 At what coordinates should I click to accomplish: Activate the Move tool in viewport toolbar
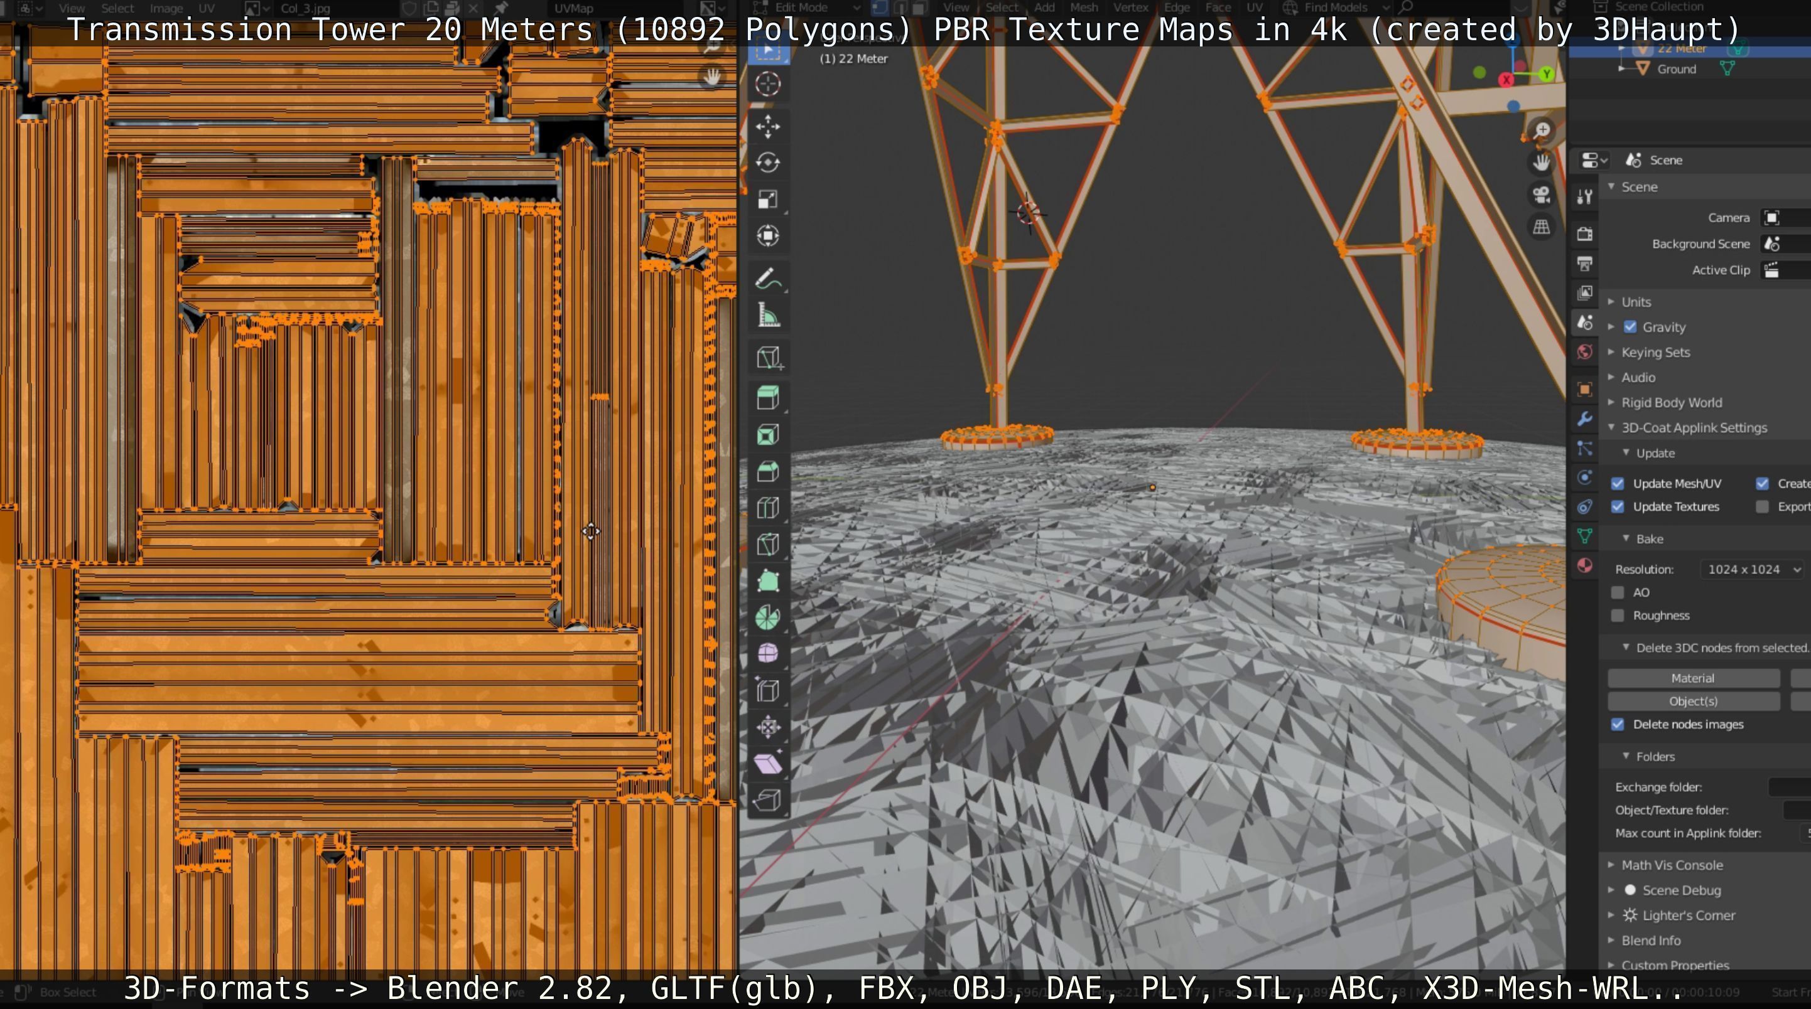coord(768,127)
